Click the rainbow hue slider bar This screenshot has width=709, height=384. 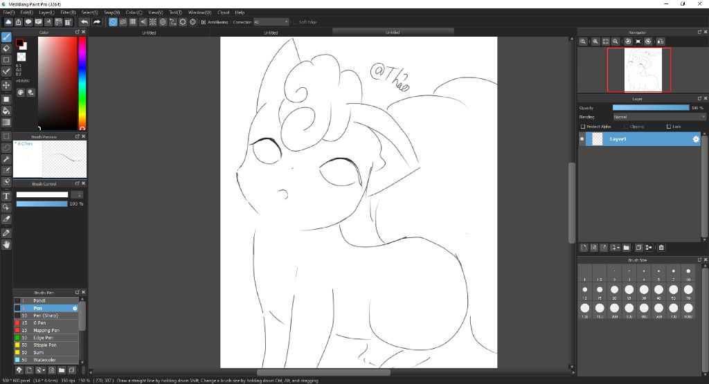[x=82, y=84]
